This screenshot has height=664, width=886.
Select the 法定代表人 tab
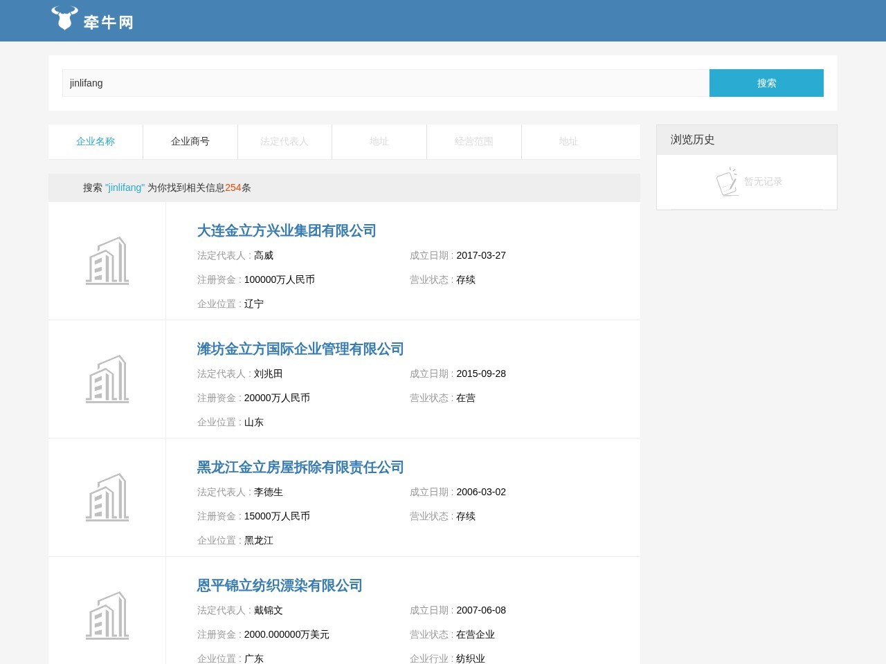284,142
